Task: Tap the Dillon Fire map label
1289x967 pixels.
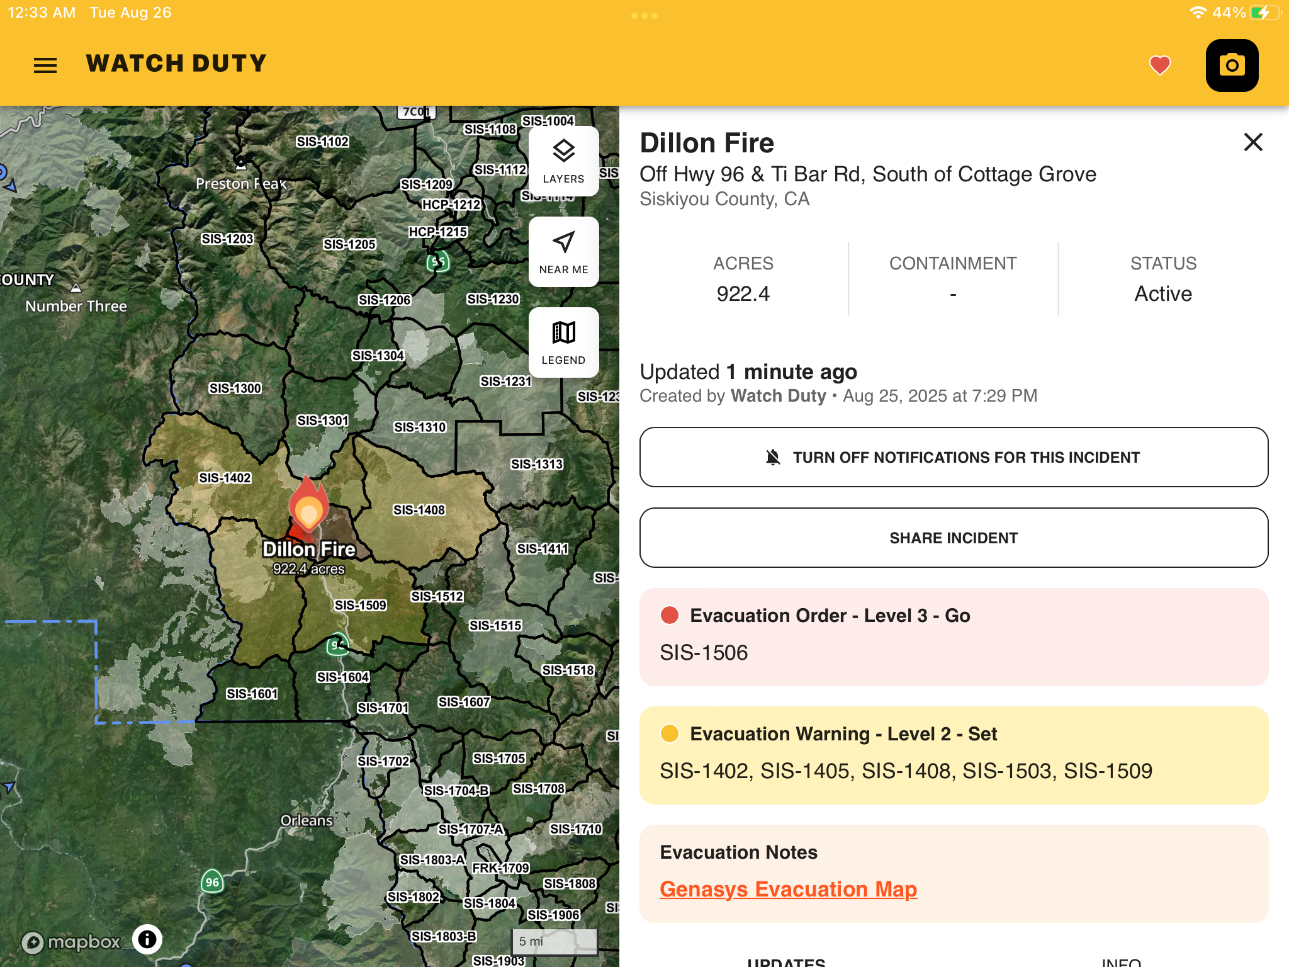Action: 309,549
